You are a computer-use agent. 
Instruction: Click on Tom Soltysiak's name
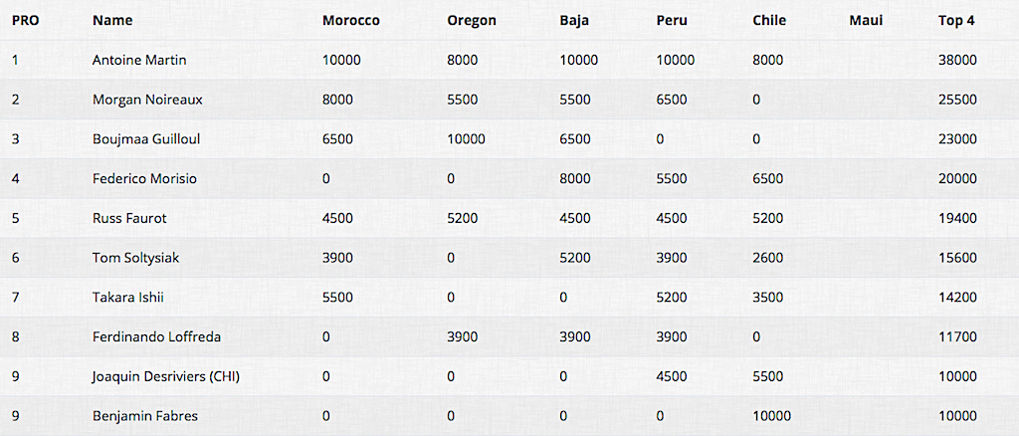[x=135, y=258]
